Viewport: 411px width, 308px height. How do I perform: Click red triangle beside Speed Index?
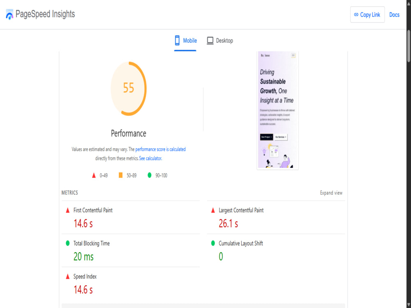(68, 276)
